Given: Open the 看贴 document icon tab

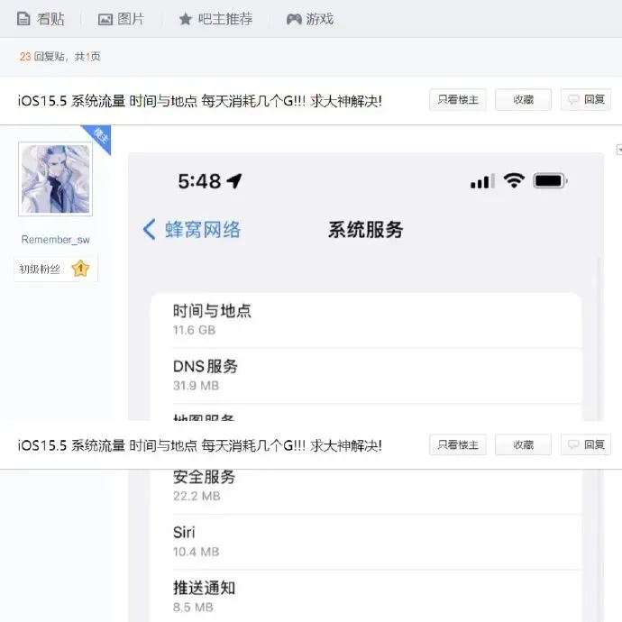Looking at the screenshot, I should 23,19.
